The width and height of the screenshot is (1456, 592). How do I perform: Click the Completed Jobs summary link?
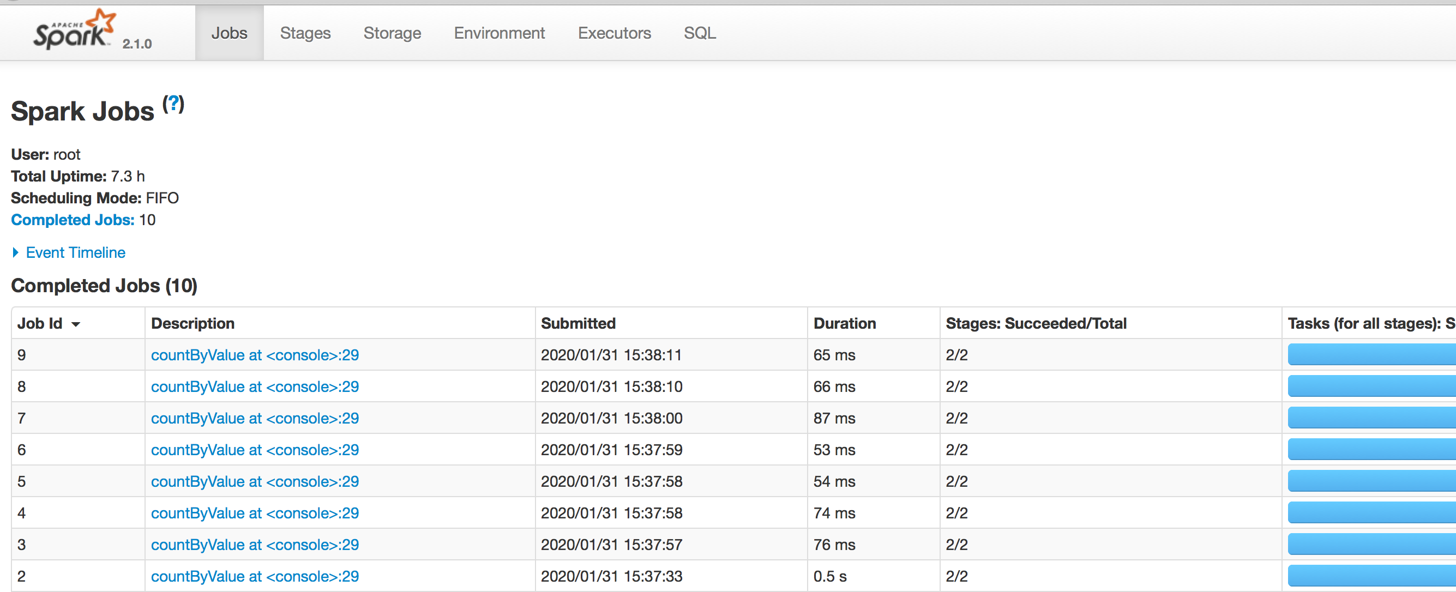pyautogui.click(x=73, y=220)
